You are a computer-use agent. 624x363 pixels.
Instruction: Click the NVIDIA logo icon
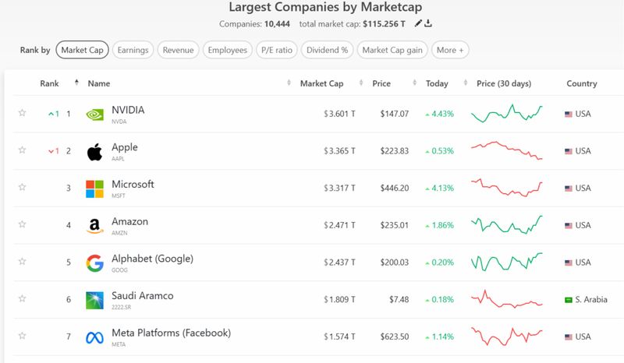click(x=94, y=114)
